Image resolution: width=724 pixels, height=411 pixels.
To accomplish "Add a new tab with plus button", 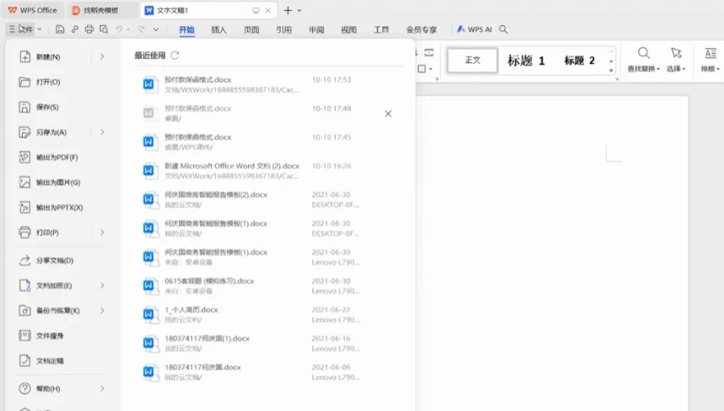I will (x=288, y=10).
